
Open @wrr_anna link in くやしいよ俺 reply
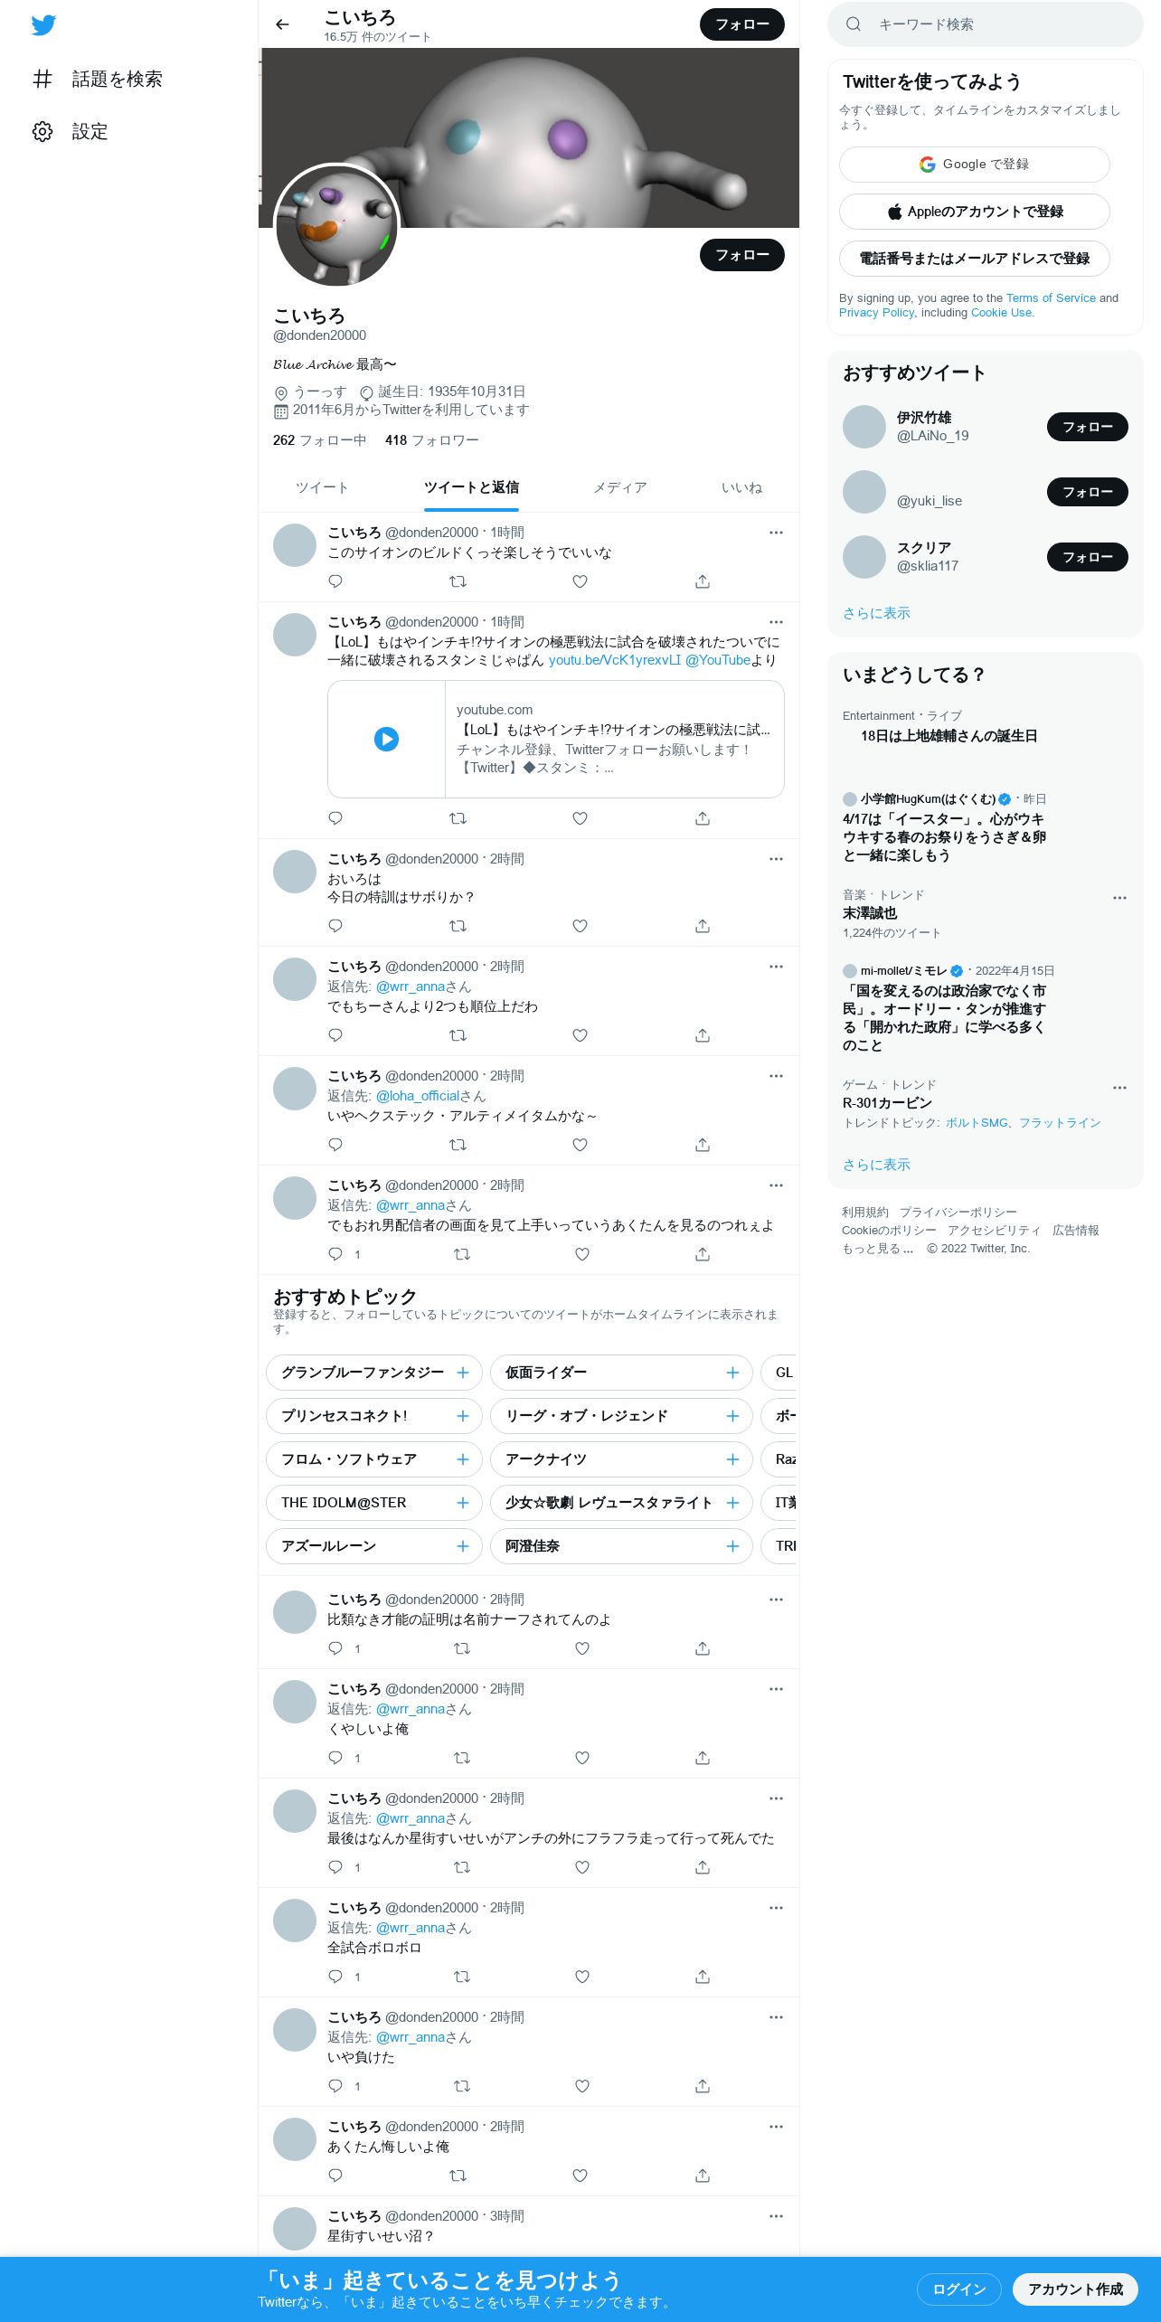[411, 1709]
